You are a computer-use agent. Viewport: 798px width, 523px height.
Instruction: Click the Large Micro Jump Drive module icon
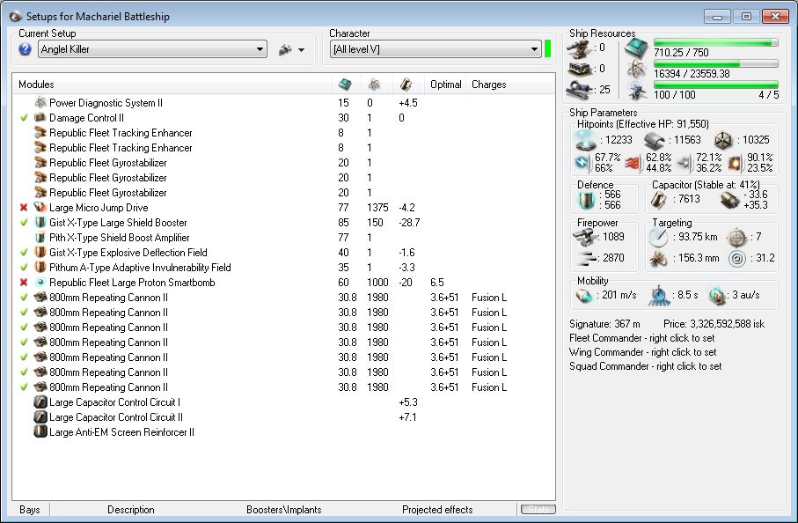40,208
